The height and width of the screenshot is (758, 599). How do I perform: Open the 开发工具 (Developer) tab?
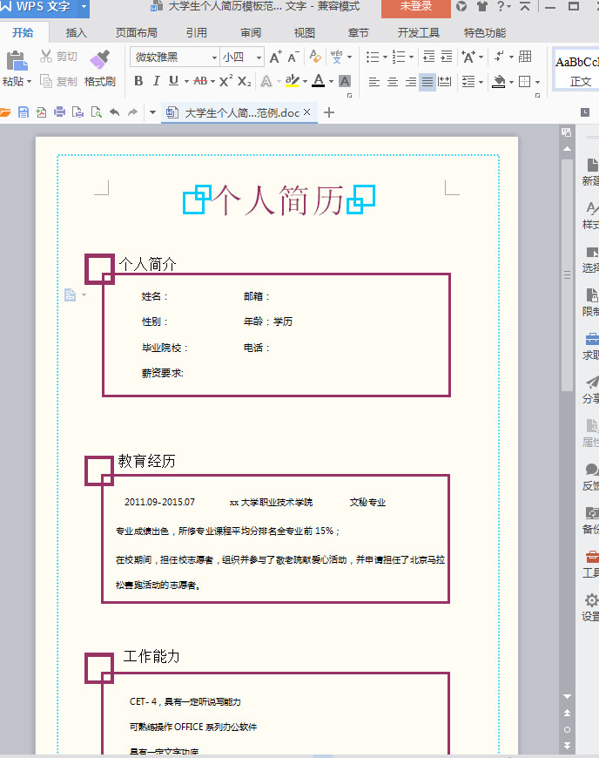(x=418, y=33)
